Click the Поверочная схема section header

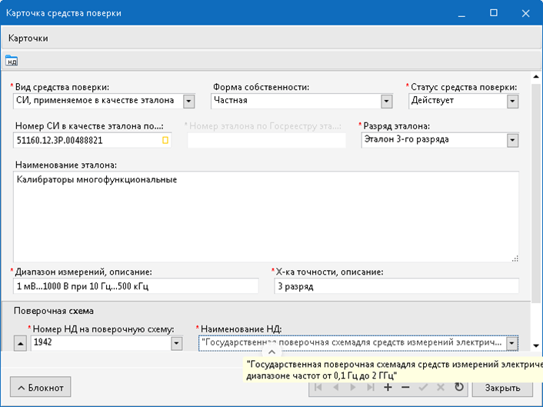click(54, 311)
